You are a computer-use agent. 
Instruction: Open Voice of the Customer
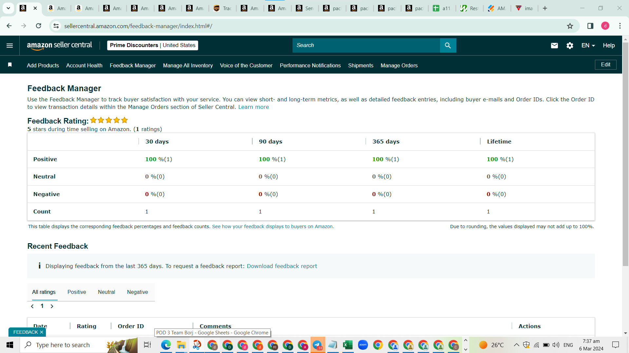246,65
